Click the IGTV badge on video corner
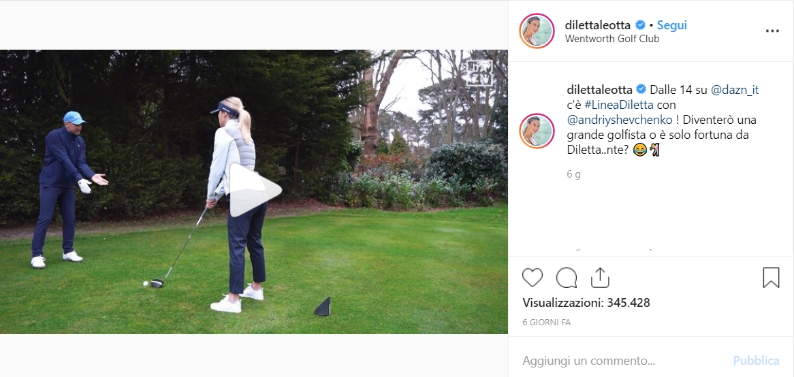This screenshot has width=794, height=377. pos(478,73)
